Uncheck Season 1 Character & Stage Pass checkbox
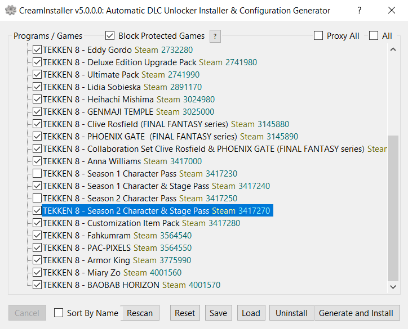 point(37,186)
